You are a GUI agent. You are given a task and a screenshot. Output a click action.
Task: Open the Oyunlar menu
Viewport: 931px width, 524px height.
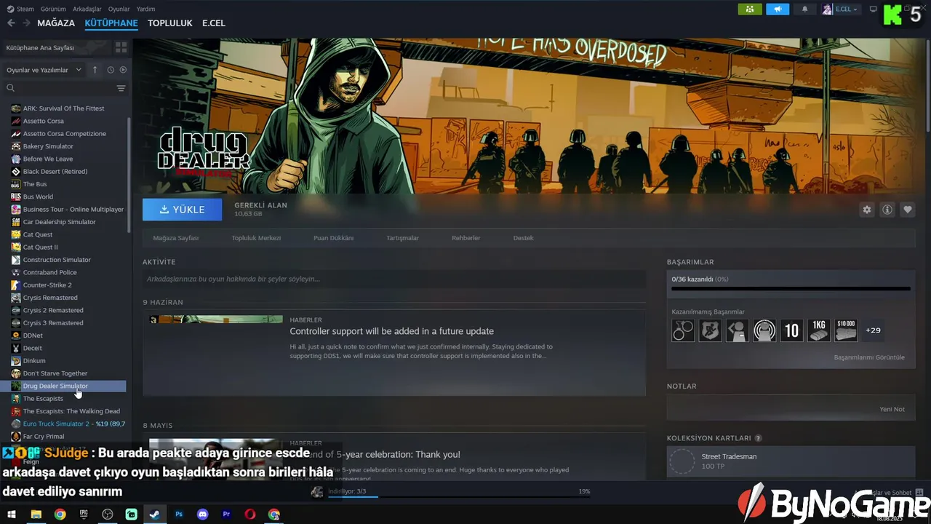(119, 9)
